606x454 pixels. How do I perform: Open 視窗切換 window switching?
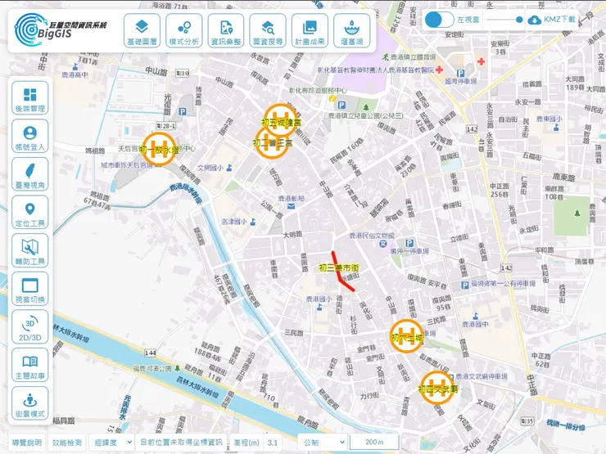pos(30,289)
